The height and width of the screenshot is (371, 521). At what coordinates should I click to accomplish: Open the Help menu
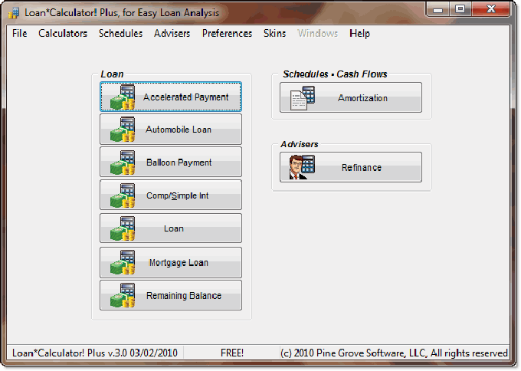[x=359, y=34]
